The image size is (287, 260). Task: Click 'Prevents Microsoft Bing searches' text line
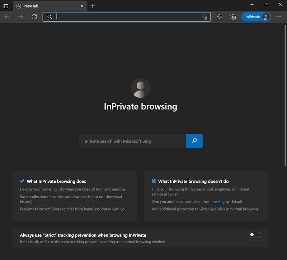73,209
